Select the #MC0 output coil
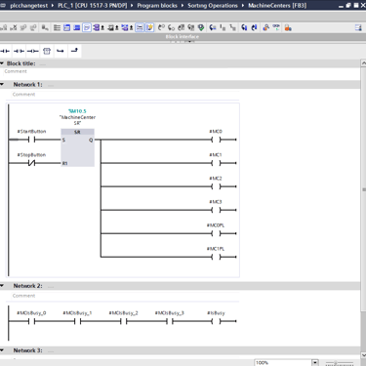The height and width of the screenshot is (366, 366). pyautogui.click(x=216, y=140)
